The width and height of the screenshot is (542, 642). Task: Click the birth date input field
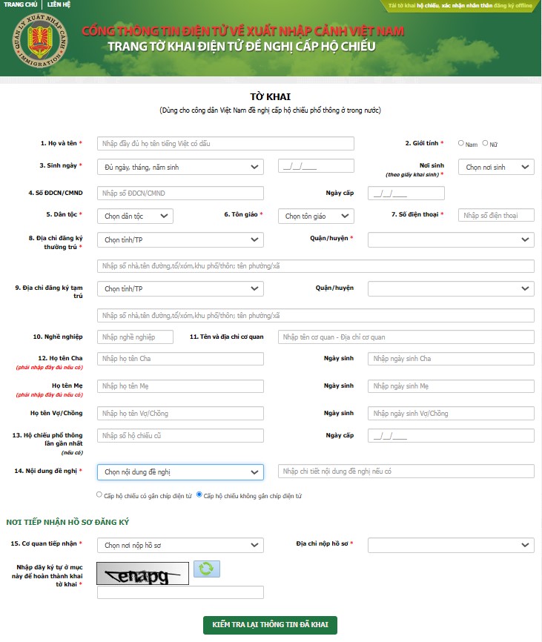[316, 166]
